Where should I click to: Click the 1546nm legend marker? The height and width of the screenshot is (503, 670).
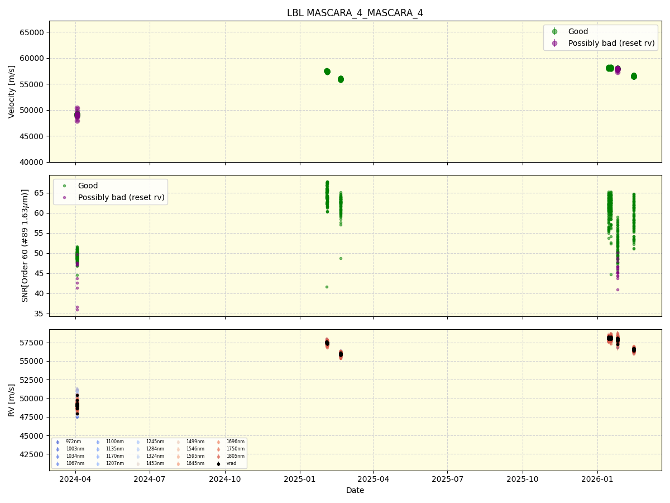click(x=178, y=449)
